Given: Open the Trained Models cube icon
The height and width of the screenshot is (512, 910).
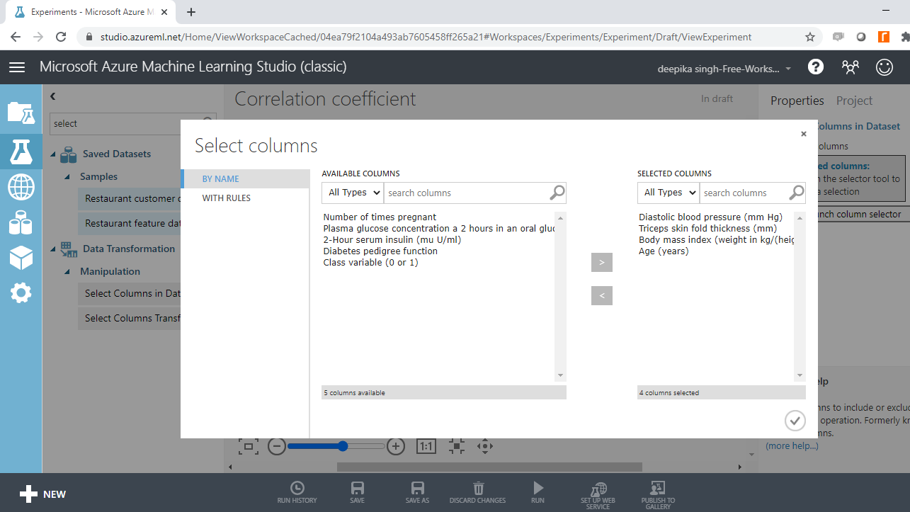Looking at the screenshot, I should (21, 258).
